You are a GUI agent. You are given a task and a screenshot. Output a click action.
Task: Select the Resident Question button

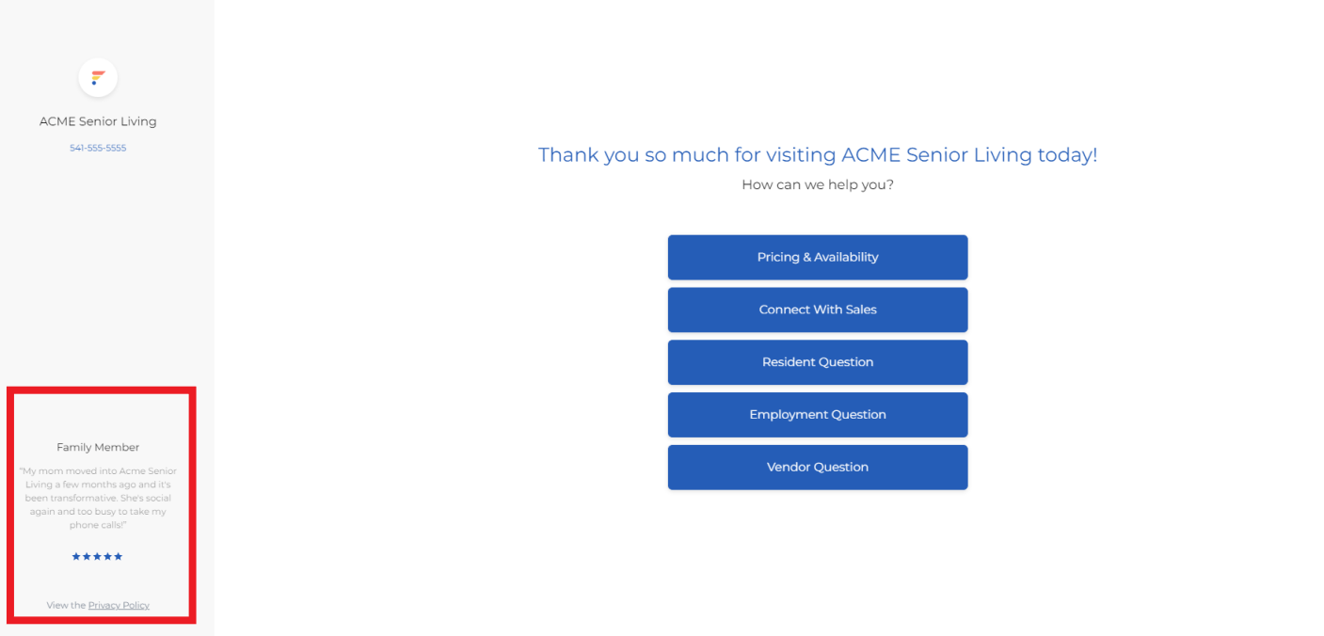point(818,362)
